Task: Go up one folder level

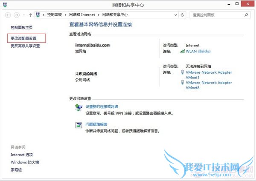Action: 31,15
